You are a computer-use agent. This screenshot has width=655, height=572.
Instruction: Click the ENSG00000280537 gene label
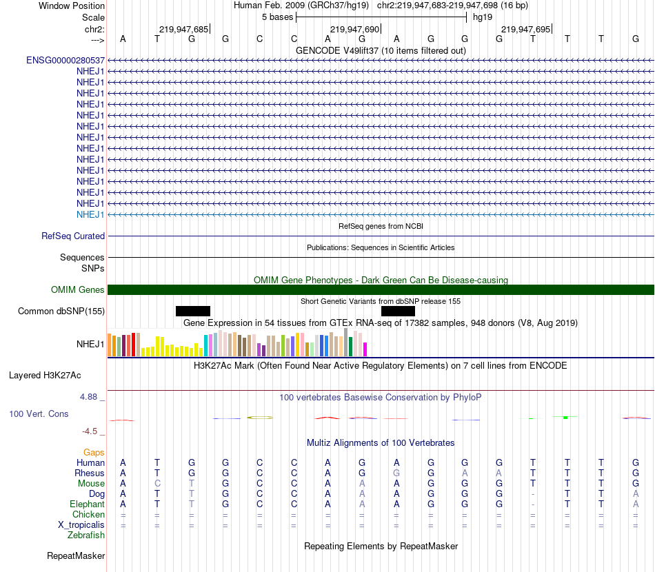pos(65,61)
